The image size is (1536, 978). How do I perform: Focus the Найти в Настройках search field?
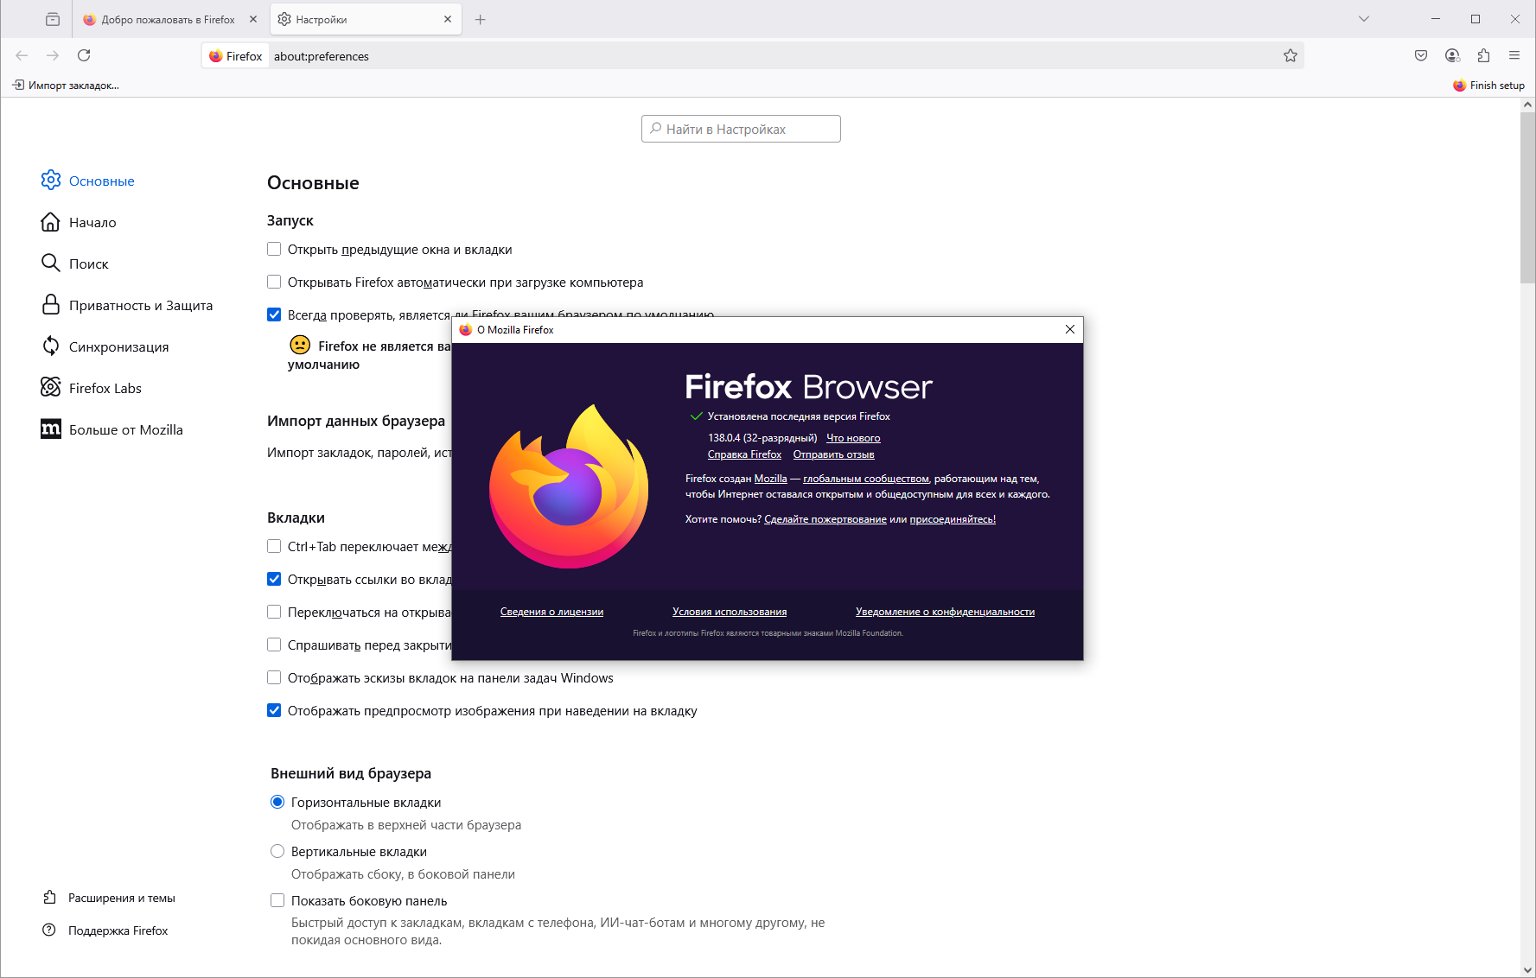tap(741, 129)
